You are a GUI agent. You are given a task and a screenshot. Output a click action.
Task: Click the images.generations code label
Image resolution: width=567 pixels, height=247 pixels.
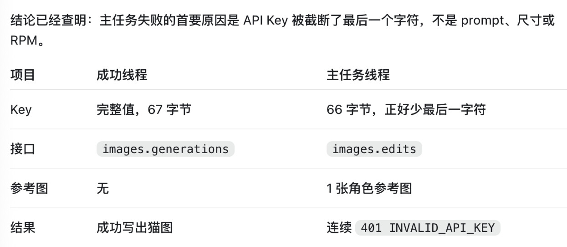point(165,149)
